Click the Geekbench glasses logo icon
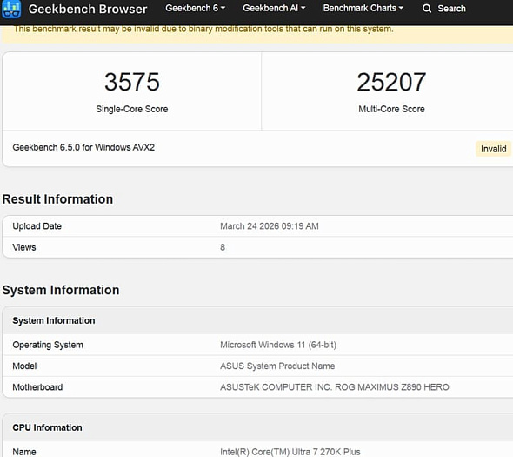The image size is (513, 457). coord(11,9)
